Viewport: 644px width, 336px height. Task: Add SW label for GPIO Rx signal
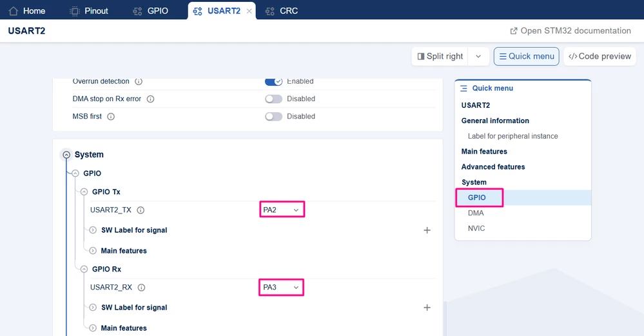point(427,307)
